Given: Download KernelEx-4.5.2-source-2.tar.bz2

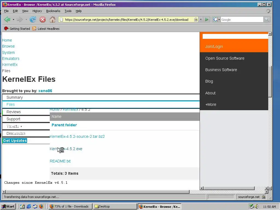Looking at the screenshot, I should coord(77,136).
